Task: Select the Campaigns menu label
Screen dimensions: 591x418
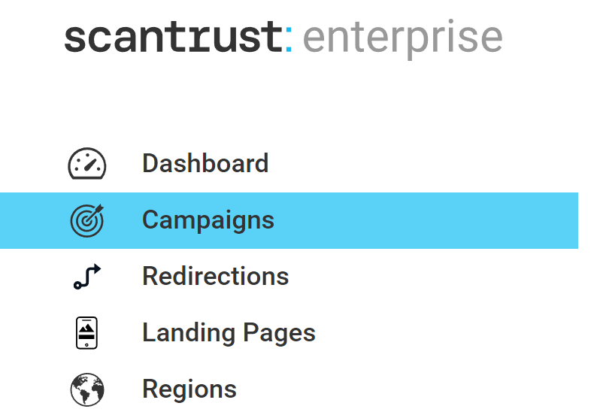Action: click(208, 220)
